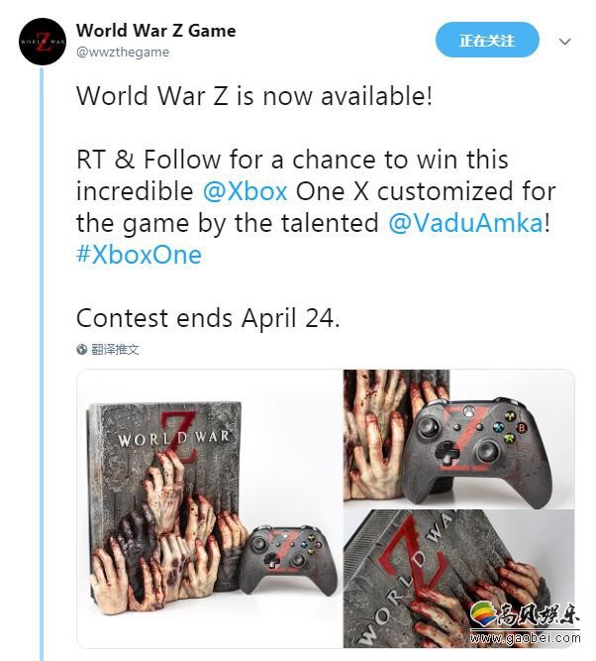Toggle the blue following button
Image resolution: width=596 pixels, height=661 pixels.
(x=487, y=41)
